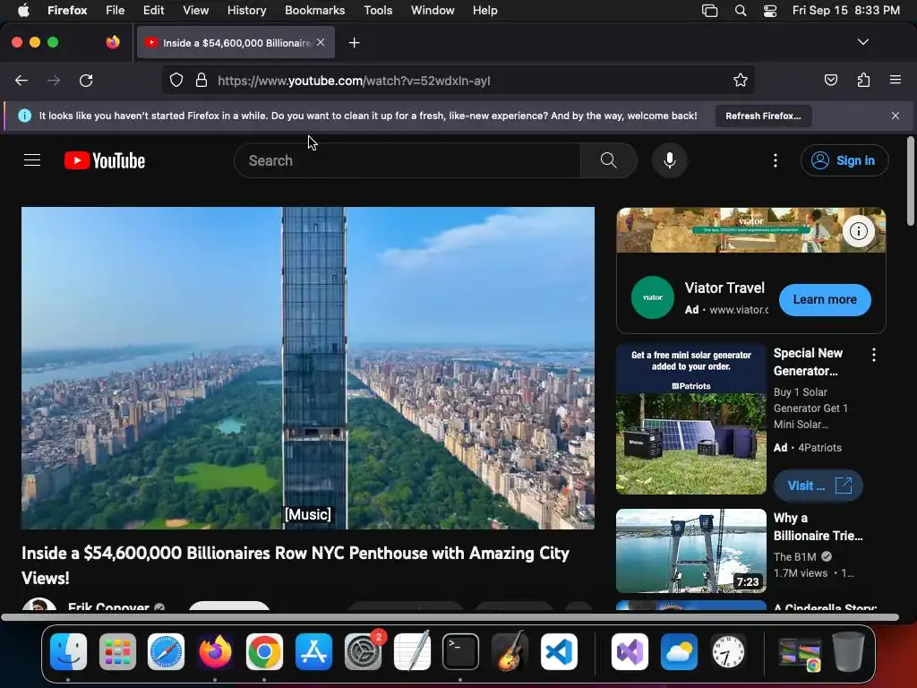This screenshot has width=917, height=688.
Task: Click the Visit button for 4Patriots ad
Action: click(818, 486)
